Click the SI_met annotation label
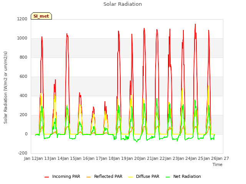The height and width of the screenshot is (184, 246). [x=41, y=16]
